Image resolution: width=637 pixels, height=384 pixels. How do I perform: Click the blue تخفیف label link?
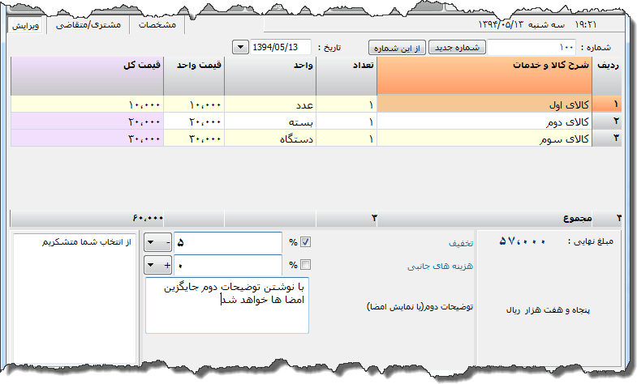pos(461,242)
